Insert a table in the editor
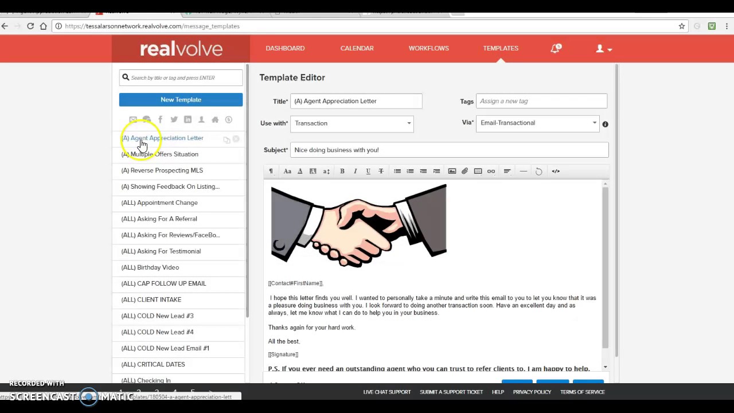 478,171
